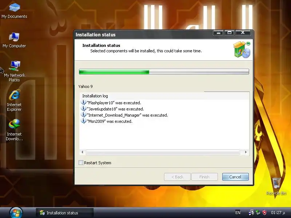The width and height of the screenshot is (291, 218).
Task: Select My Network Places desktop icon
Action: 14,71
